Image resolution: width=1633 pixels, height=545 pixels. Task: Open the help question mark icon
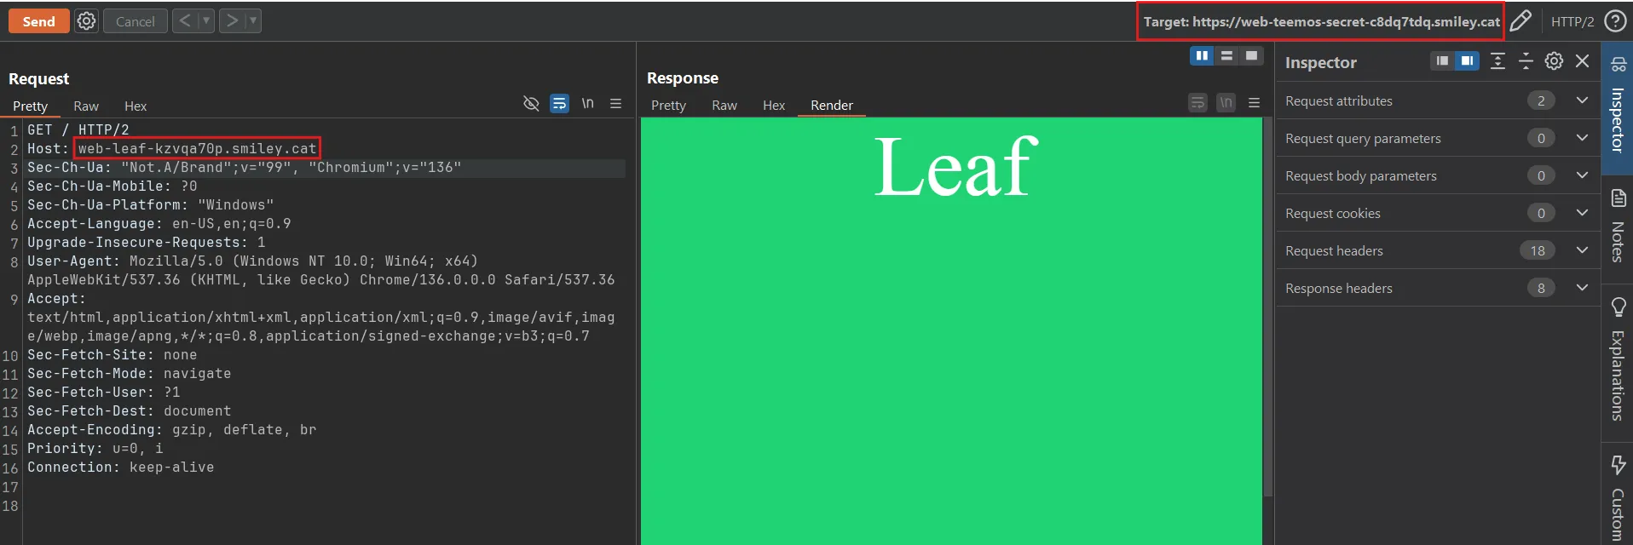(1615, 21)
